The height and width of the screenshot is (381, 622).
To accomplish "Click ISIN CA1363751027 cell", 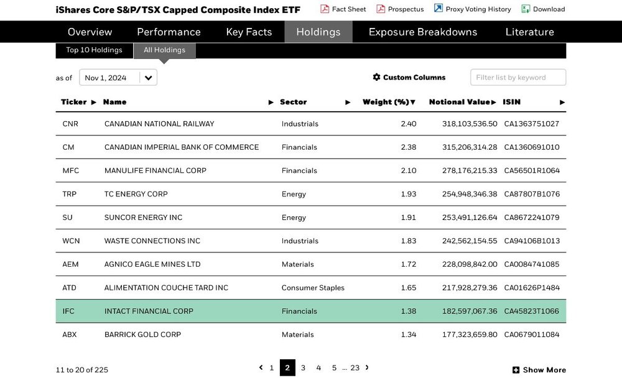I will click(532, 124).
